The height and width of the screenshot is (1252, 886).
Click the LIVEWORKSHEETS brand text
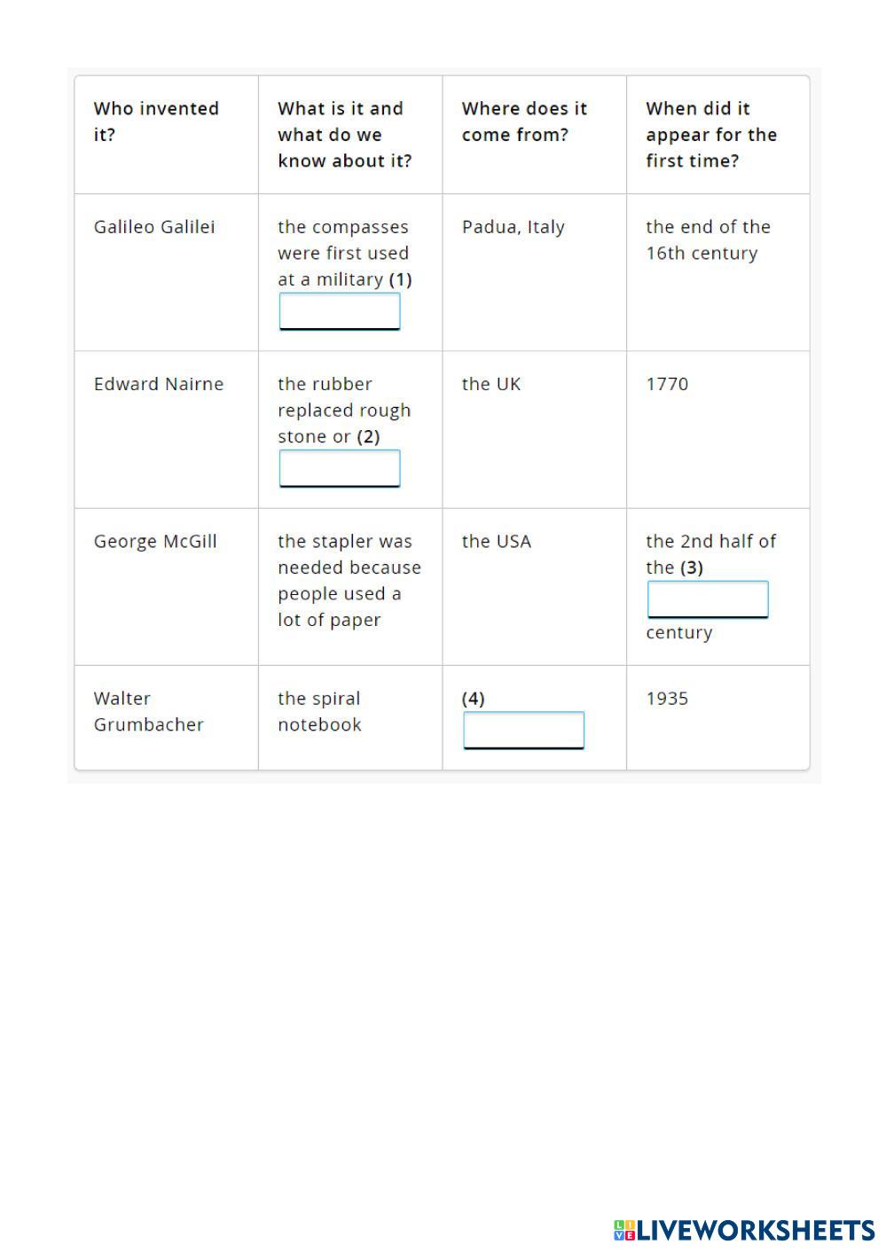pos(756,1230)
